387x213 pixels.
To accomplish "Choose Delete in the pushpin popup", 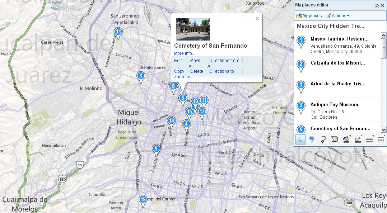I will pos(196,71).
